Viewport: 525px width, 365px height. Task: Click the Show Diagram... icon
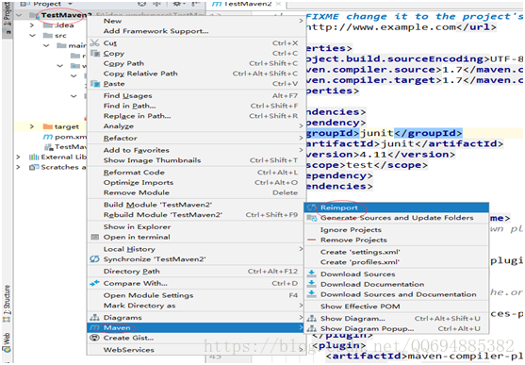tap(312, 319)
